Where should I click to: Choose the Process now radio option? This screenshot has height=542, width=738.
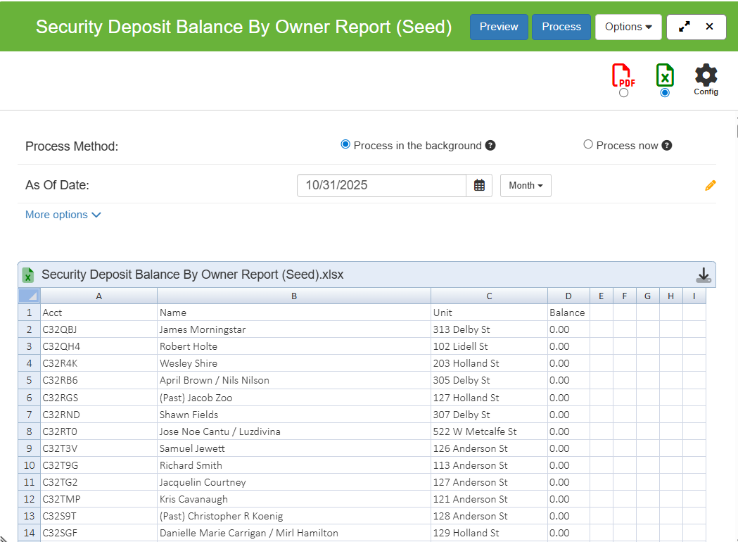588,145
